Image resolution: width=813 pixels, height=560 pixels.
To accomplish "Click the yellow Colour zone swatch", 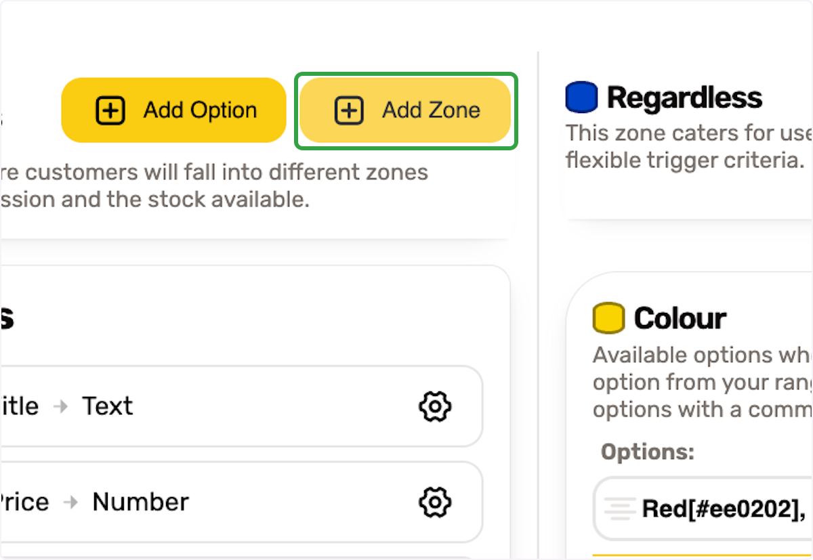I will click(608, 318).
